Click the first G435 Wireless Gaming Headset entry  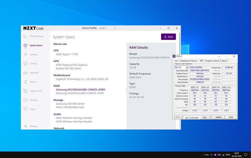tap(74, 118)
